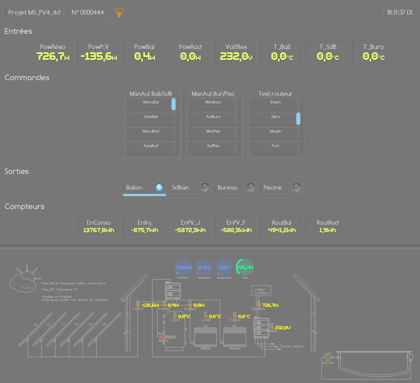This screenshot has height=383, width=420.
Task: Click the N° 0000444 serial button
Action: click(88, 13)
